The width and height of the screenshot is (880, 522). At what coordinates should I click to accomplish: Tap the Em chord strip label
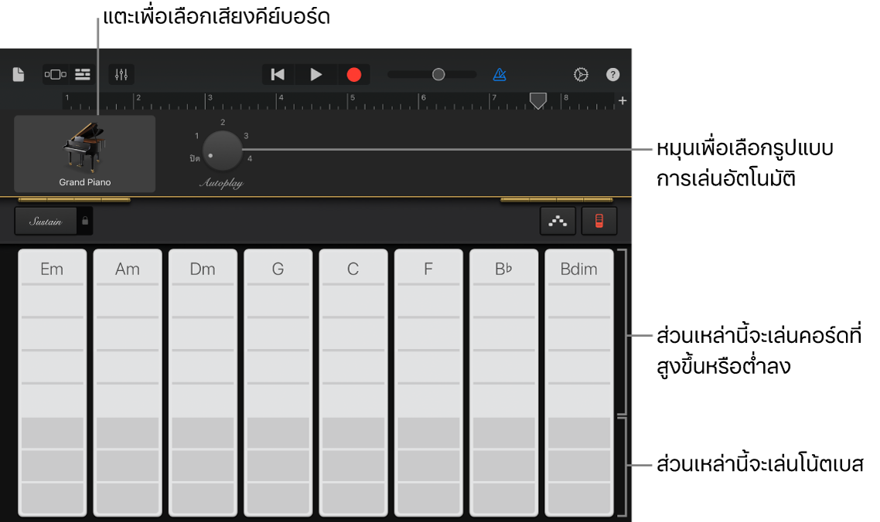(52, 269)
